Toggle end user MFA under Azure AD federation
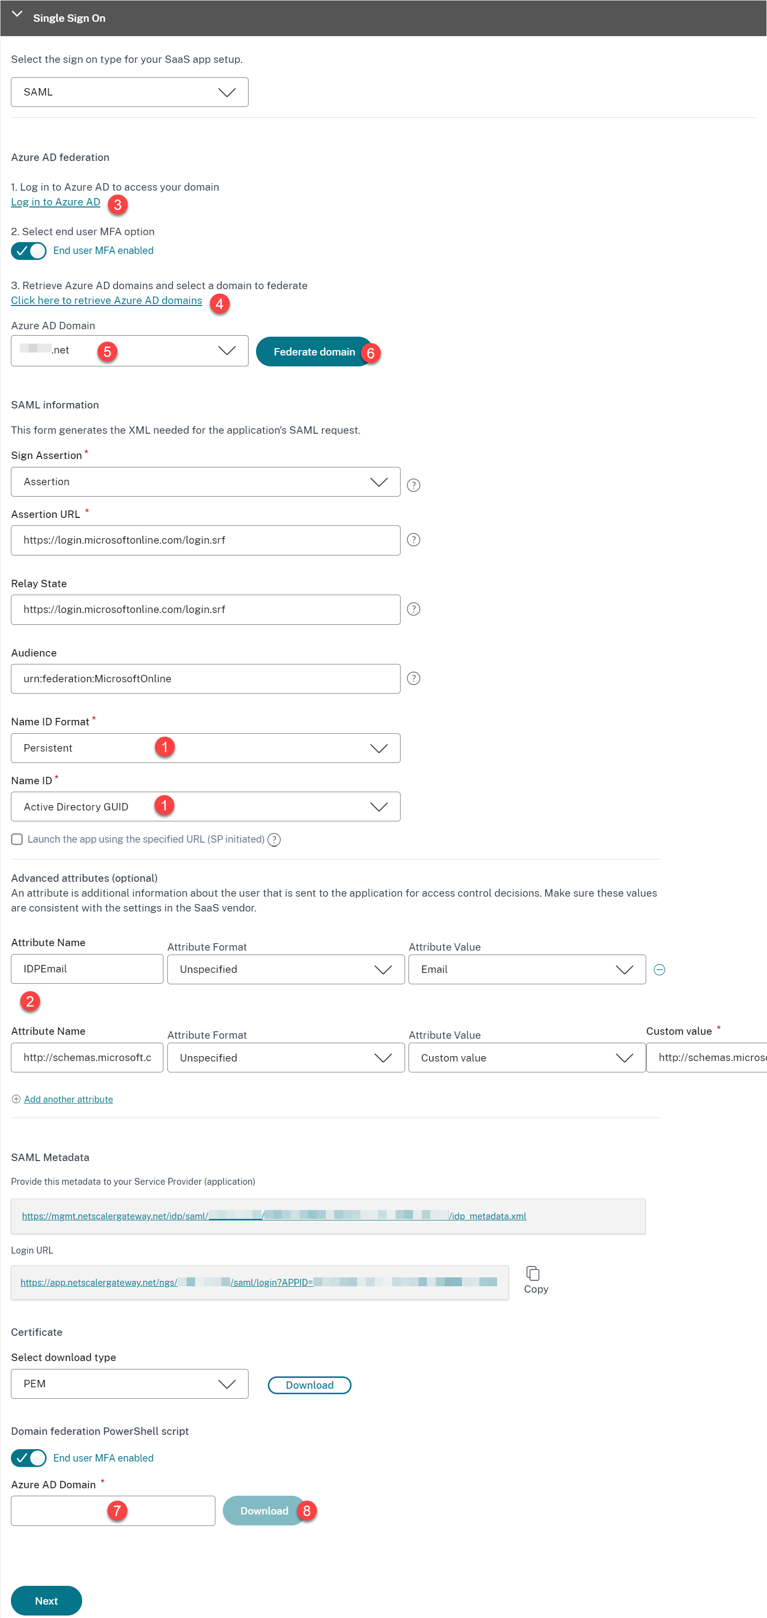The width and height of the screenshot is (767, 1618). pos(29,251)
